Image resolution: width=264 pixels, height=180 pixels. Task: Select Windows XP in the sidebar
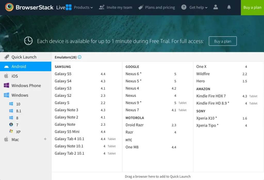point(18,132)
